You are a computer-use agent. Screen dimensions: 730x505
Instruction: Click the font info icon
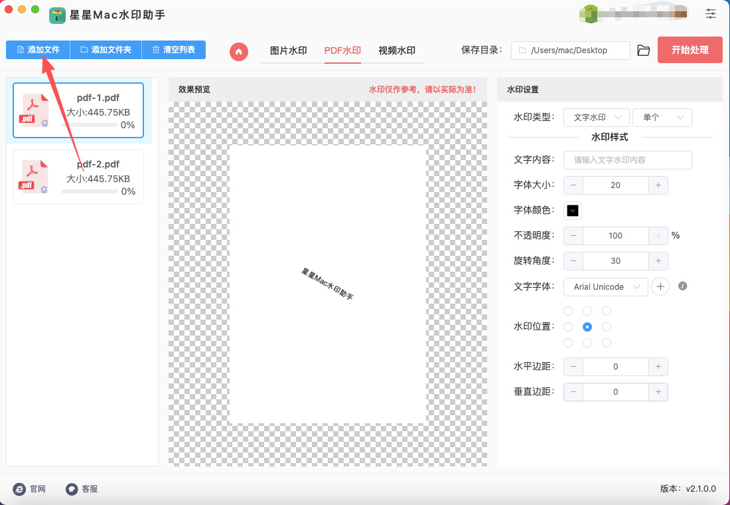coord(682,286)
